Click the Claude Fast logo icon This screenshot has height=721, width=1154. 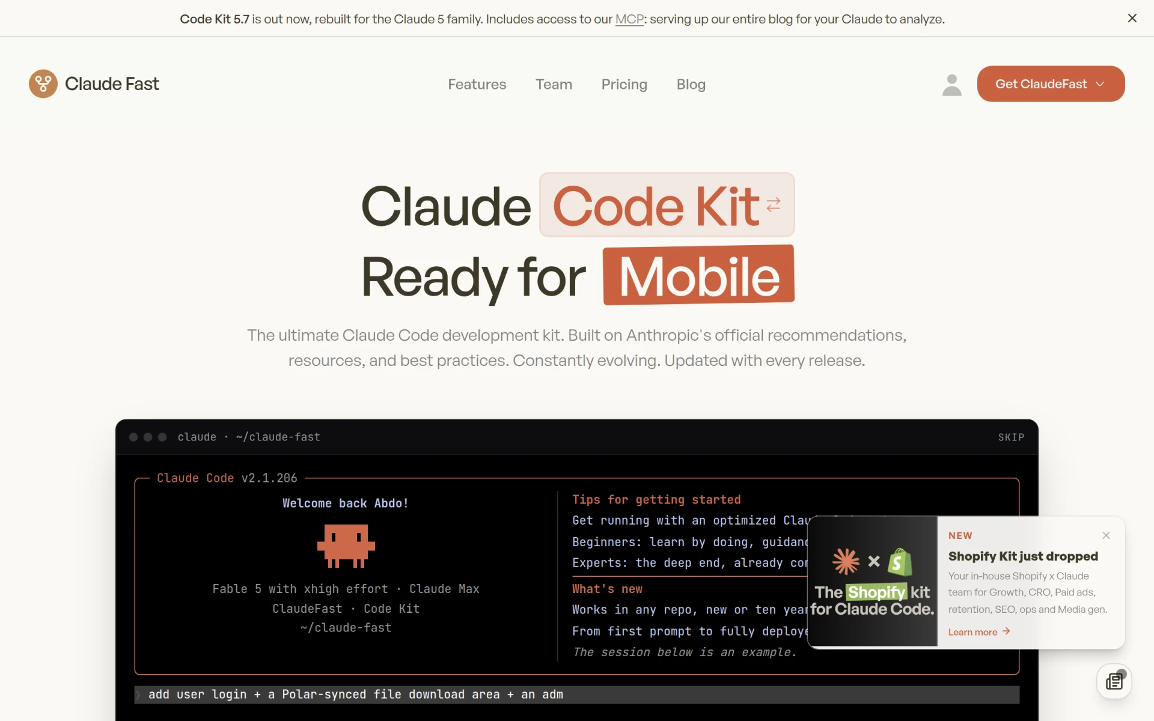(x=43, y=84)
